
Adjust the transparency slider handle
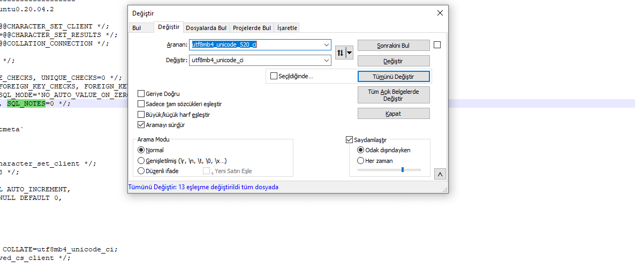[403, 169]
